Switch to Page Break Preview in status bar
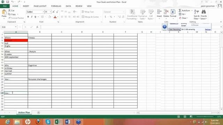 pyautogui.click(x=191, y=117)
